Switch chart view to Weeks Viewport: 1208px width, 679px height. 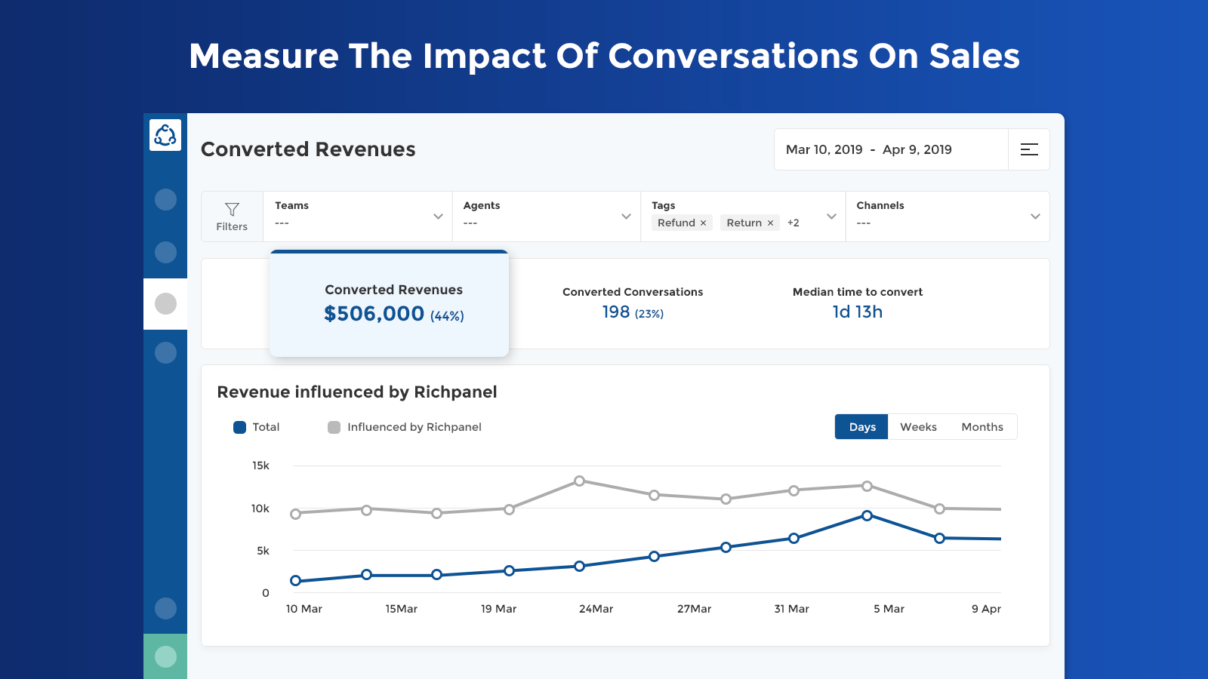pyautogui.click(x=918, y=427)
